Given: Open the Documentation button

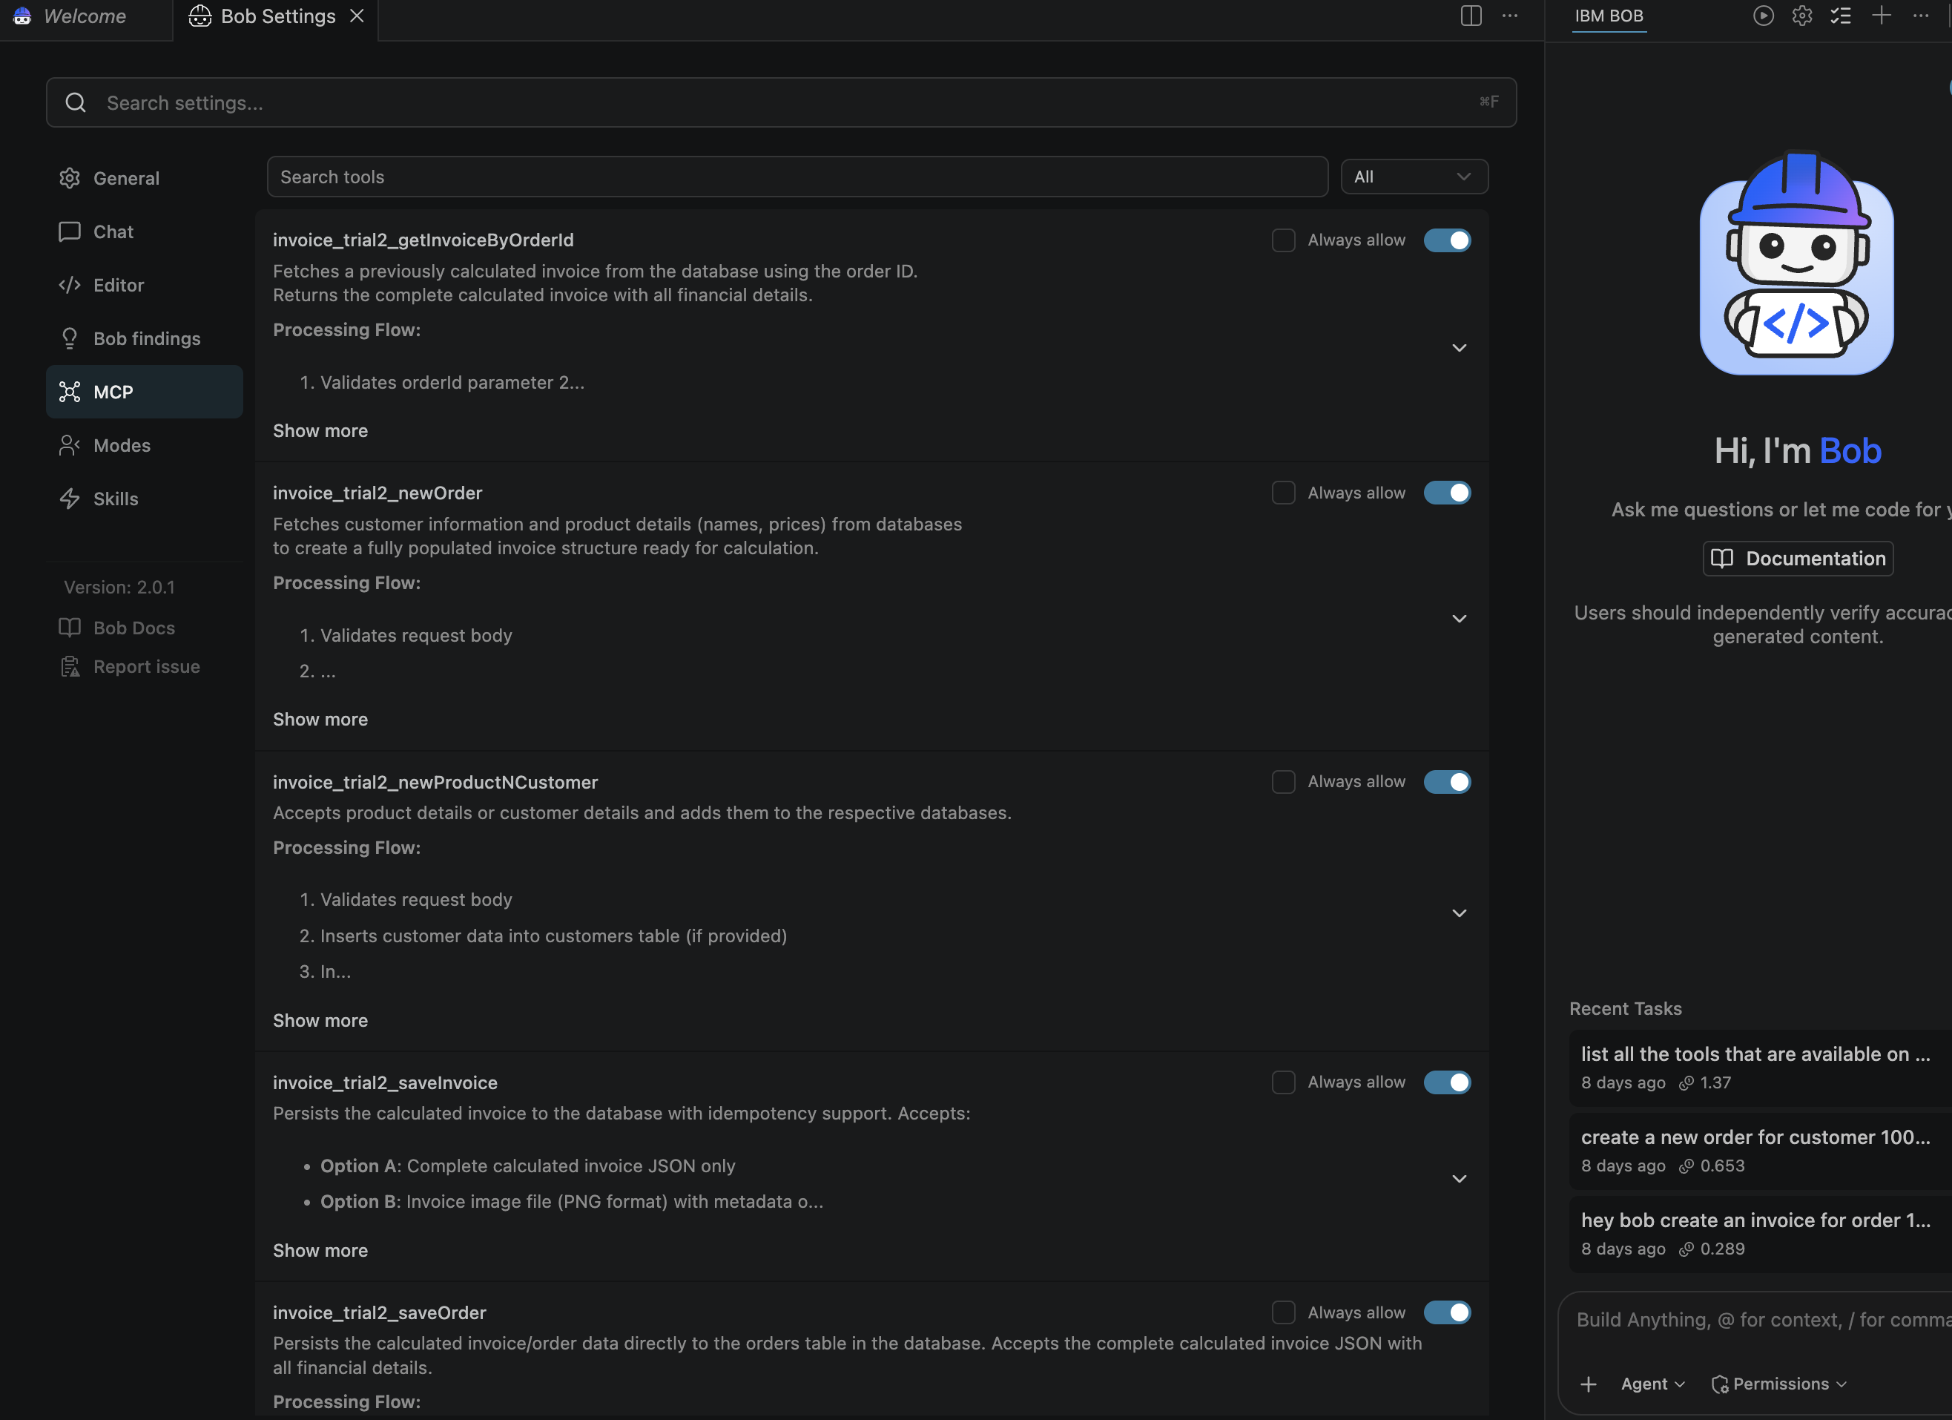Looking at the screenshot, I should pyautogui.click(x=1797, y=558).
